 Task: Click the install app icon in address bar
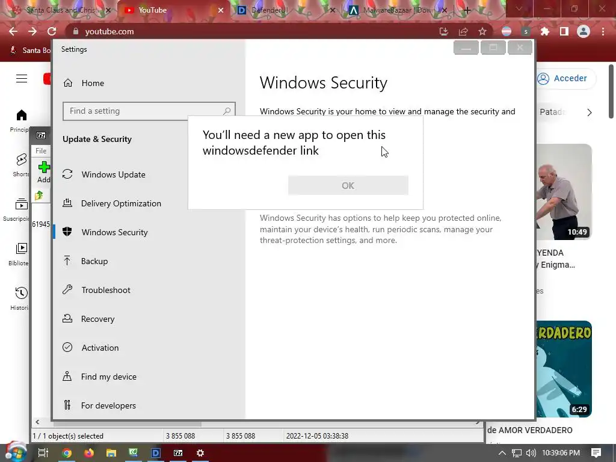(443, 31)
